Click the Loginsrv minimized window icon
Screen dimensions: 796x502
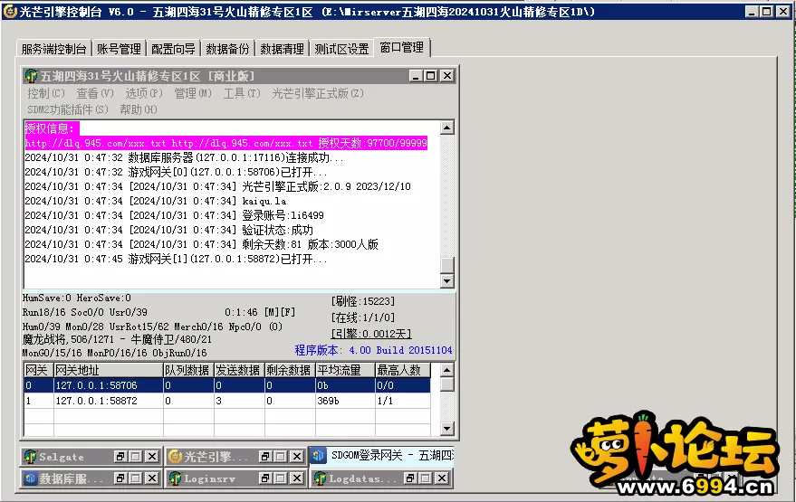(x=175, y=478)
